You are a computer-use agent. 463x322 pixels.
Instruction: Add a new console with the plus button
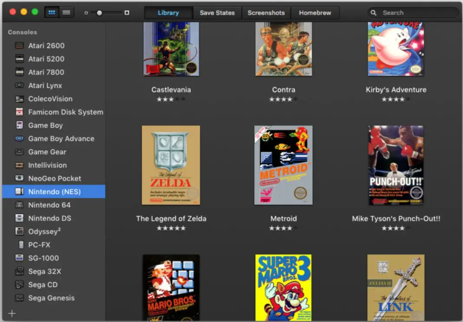coord(12,313)
